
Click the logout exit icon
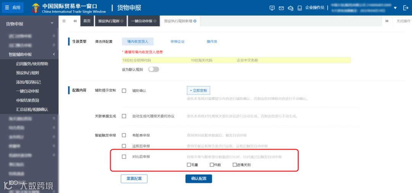point(406,8)
